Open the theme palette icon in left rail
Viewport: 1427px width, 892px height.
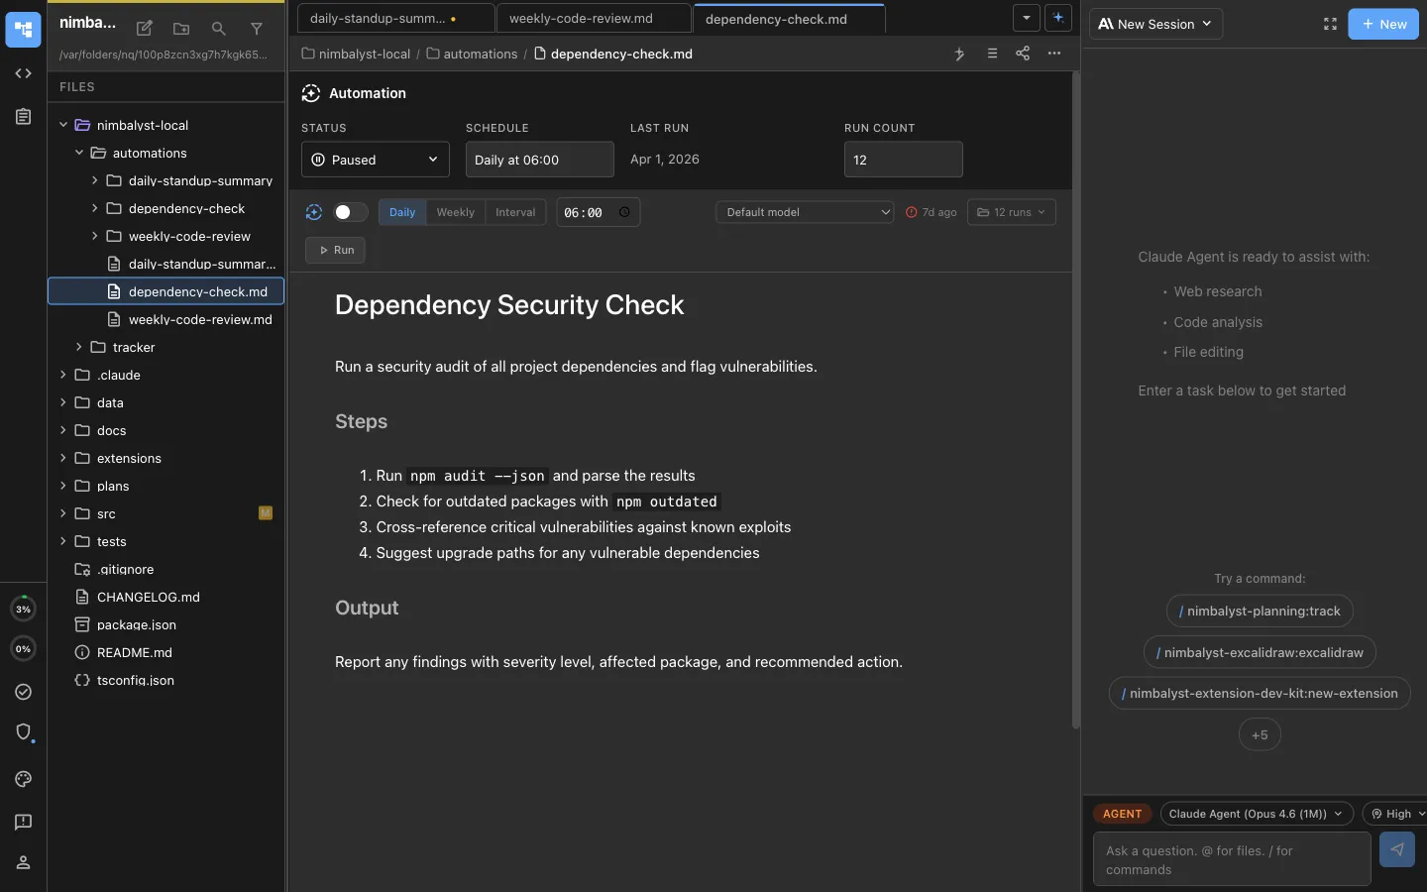pos(24,779)
